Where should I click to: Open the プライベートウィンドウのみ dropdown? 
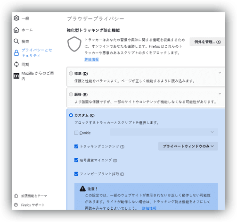click(188, 146)
